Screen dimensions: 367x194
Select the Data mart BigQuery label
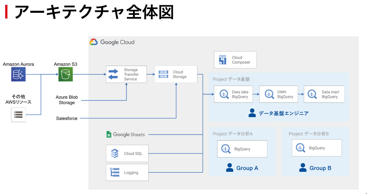330,94
